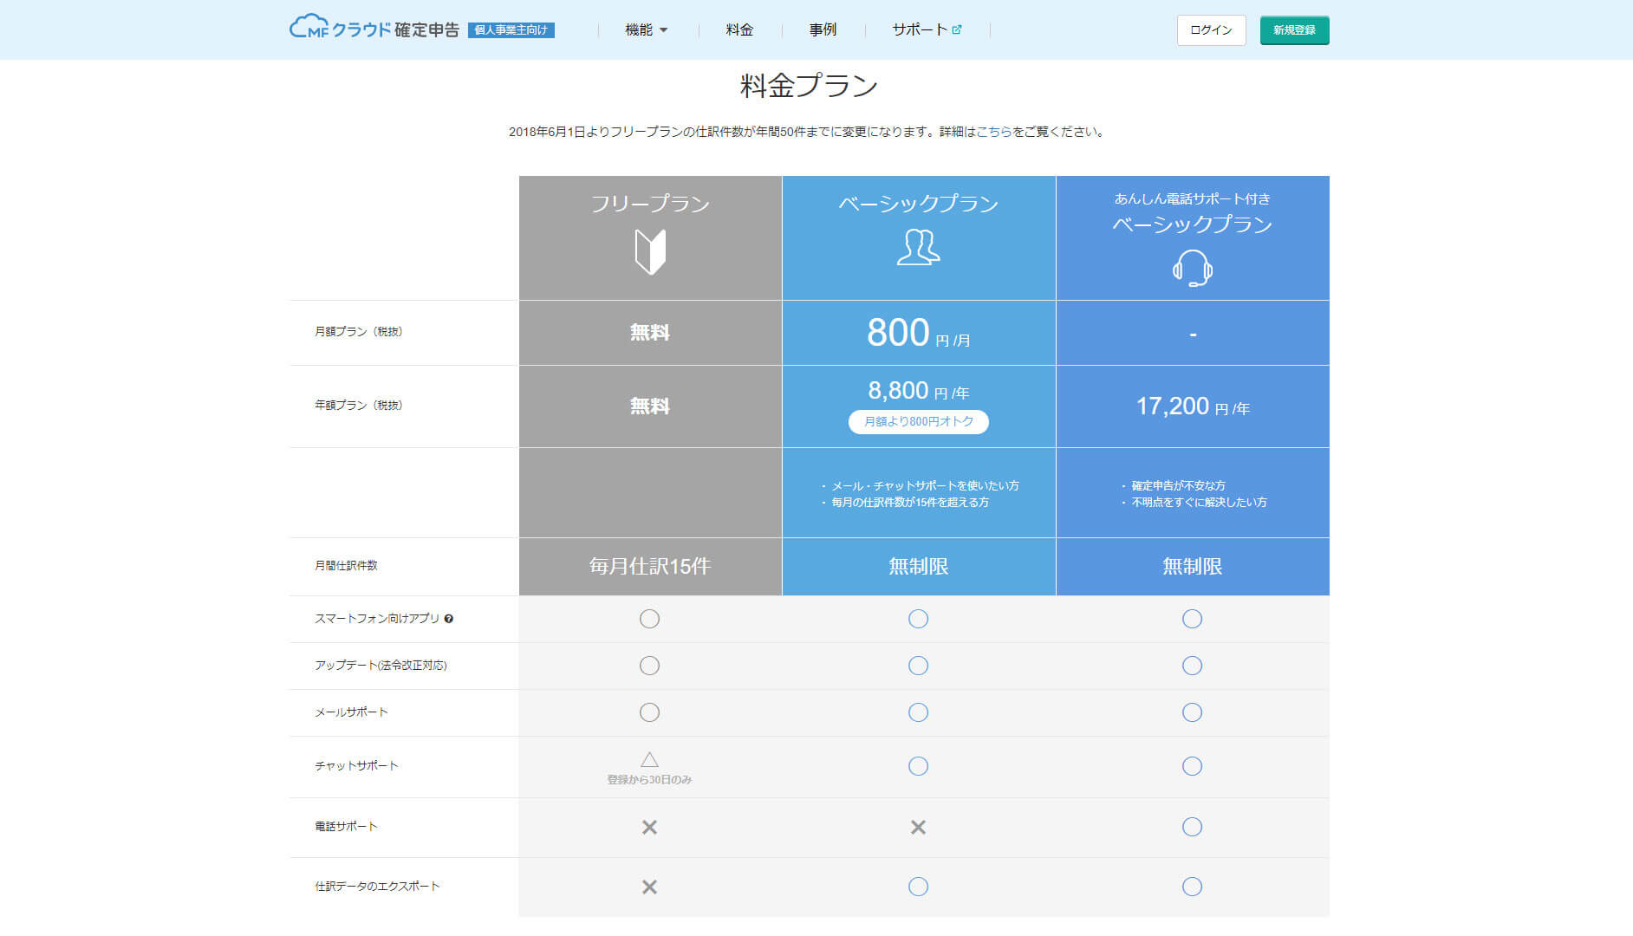Click the 年額プラン（税抜） row label
Viewport: 1633px width, 936px height.
359,406
